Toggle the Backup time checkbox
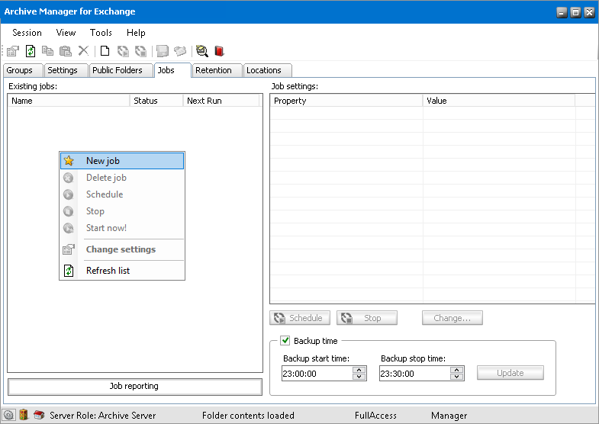 pyautogui.click(x=285, y=340)
